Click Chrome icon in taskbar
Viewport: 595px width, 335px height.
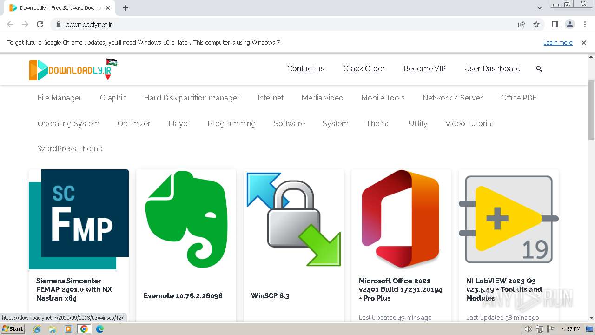[84, 329]
